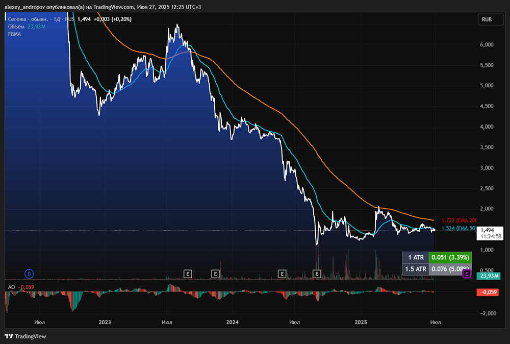Click the red 1.727 EMA 200 label
510x344 pixels.
tap(459, 220)
